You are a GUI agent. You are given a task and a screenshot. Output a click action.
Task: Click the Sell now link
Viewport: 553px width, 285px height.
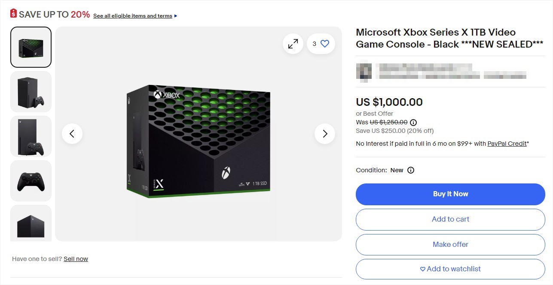pos(76,258)
